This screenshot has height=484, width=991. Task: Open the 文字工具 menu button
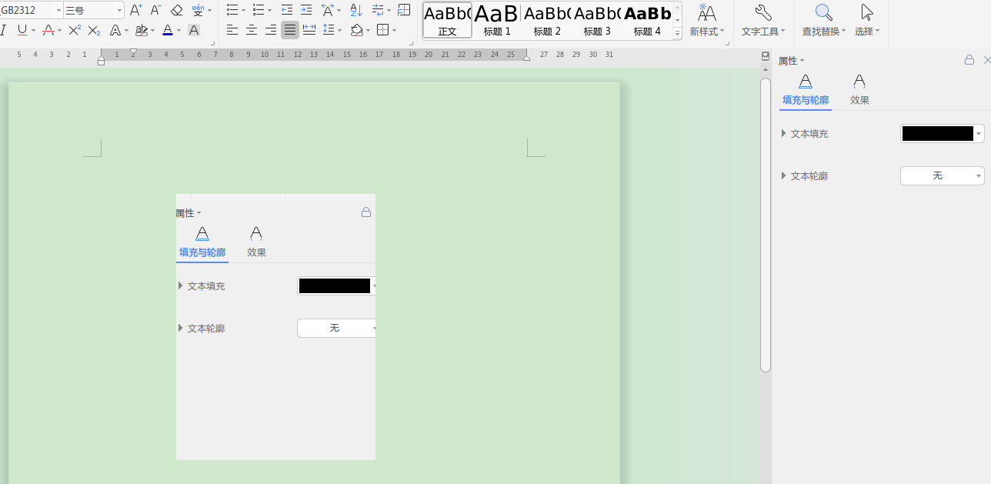tap(763, 21)
